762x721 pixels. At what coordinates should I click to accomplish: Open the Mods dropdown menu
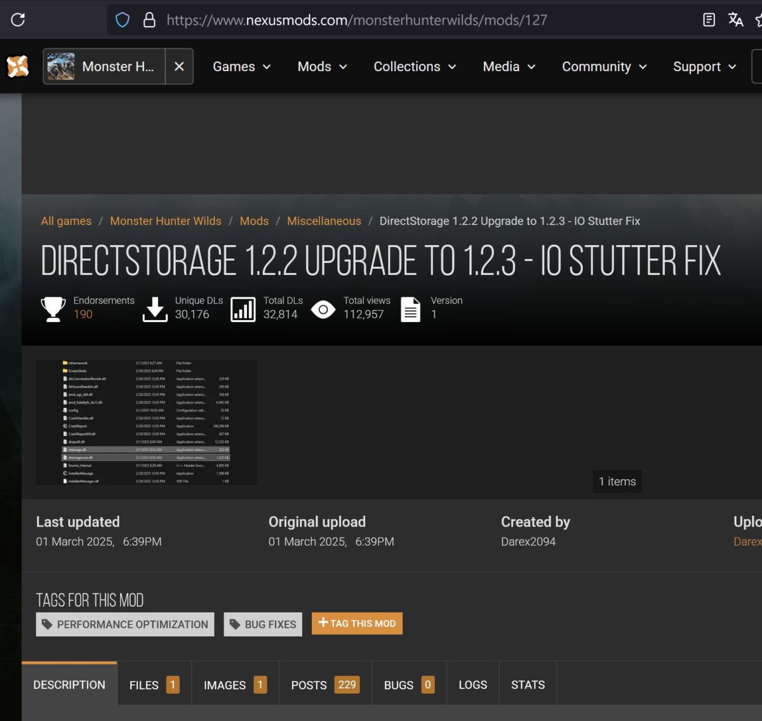(x=322, y=67)
